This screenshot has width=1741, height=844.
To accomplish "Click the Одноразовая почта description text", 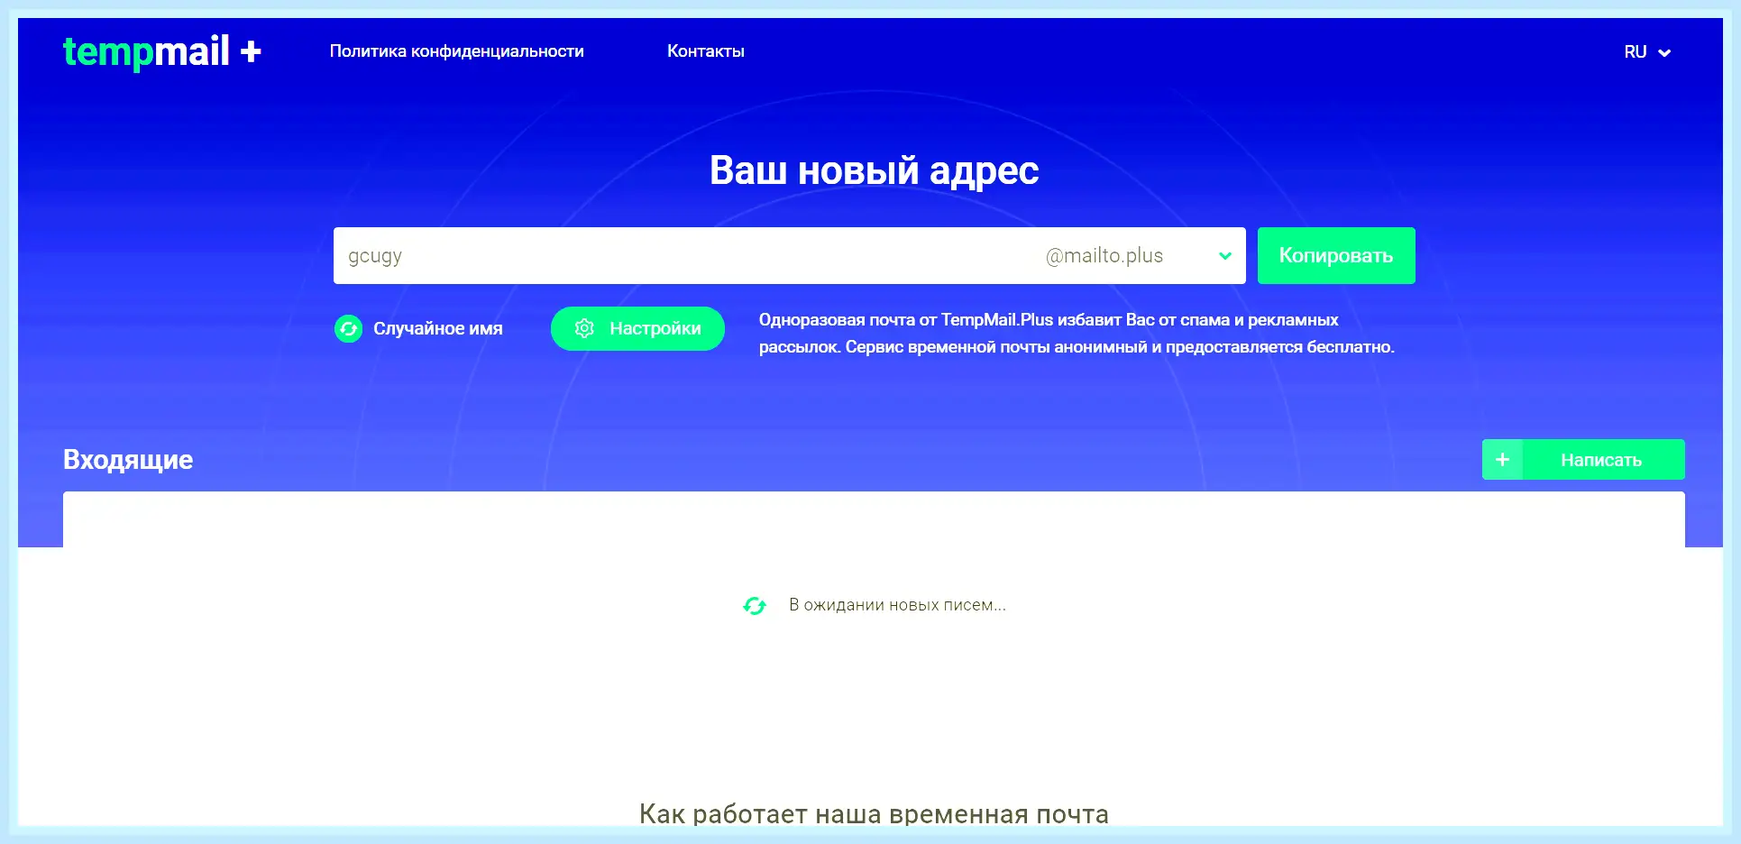I will tap(1077, 334).
